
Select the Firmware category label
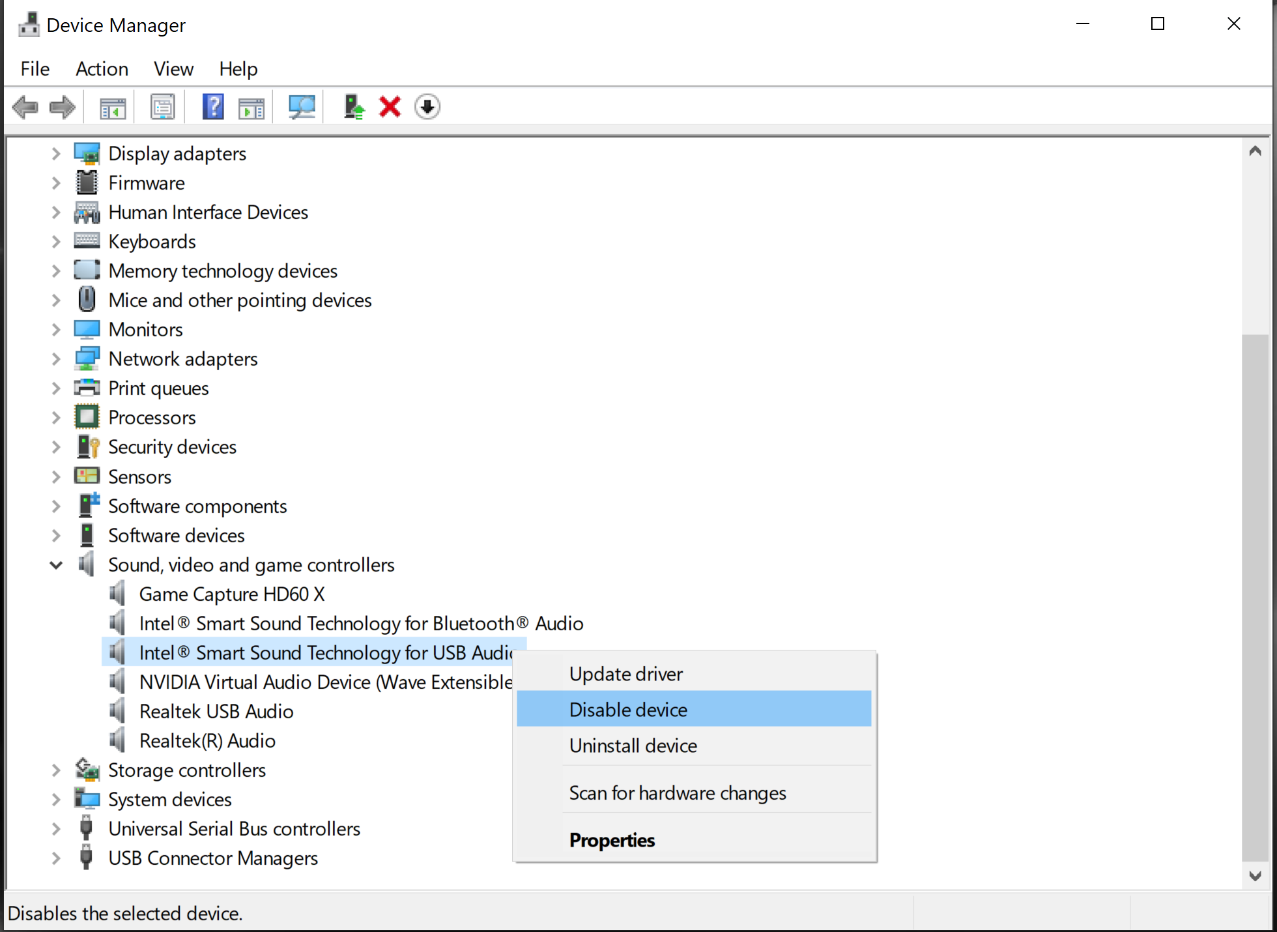[147, 183]
